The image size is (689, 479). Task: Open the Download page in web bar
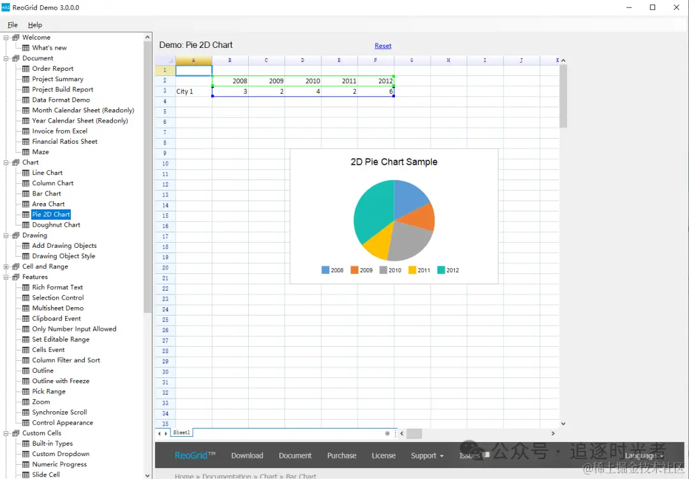point(248,455)
